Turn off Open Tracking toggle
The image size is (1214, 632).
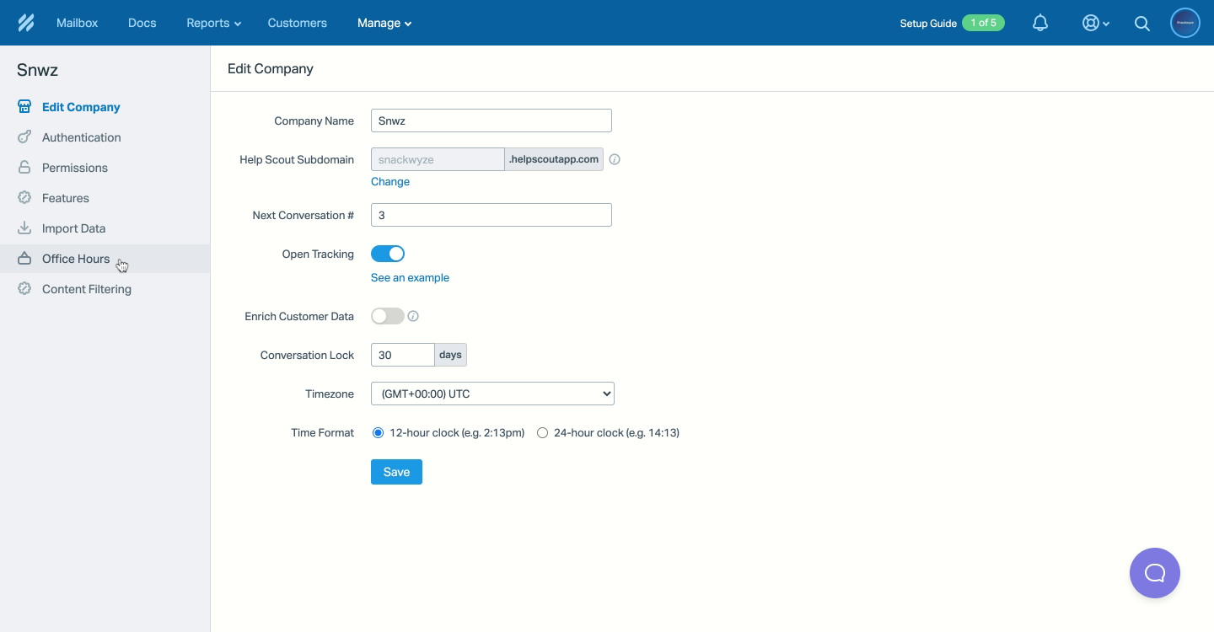388,254
